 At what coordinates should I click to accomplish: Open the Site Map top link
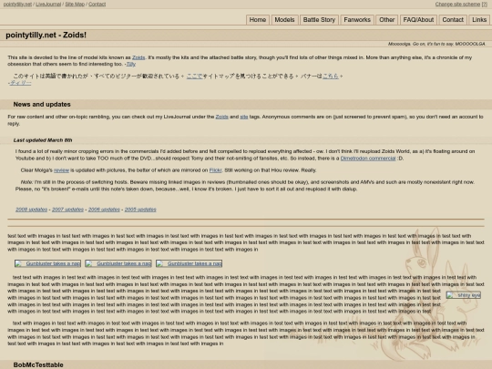75,4
